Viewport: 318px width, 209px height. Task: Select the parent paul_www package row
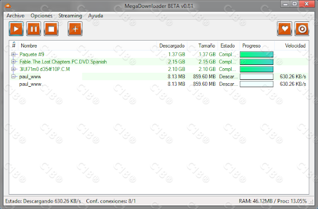(x=159, y=76)
